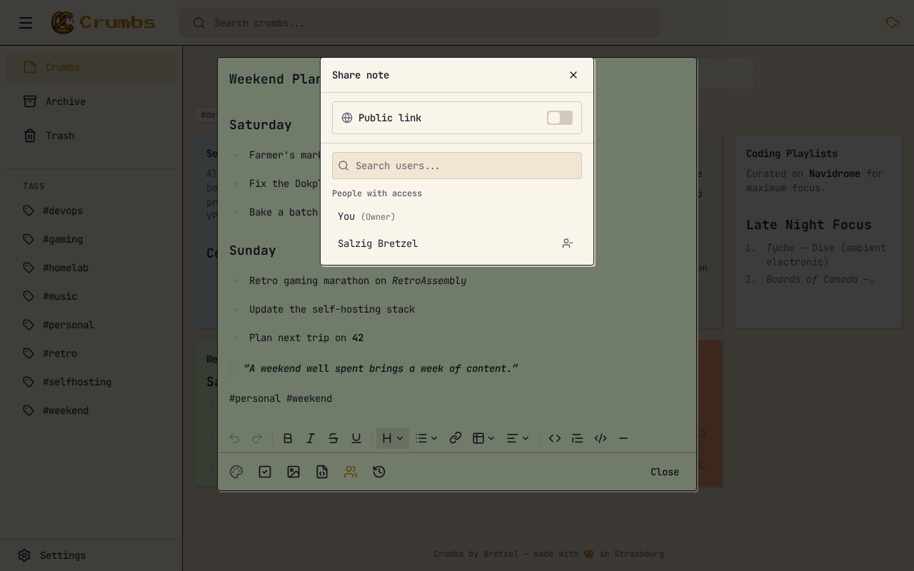Close the Weekend Plans note
This screenshot has height=571, width=914.
(665, 472)
